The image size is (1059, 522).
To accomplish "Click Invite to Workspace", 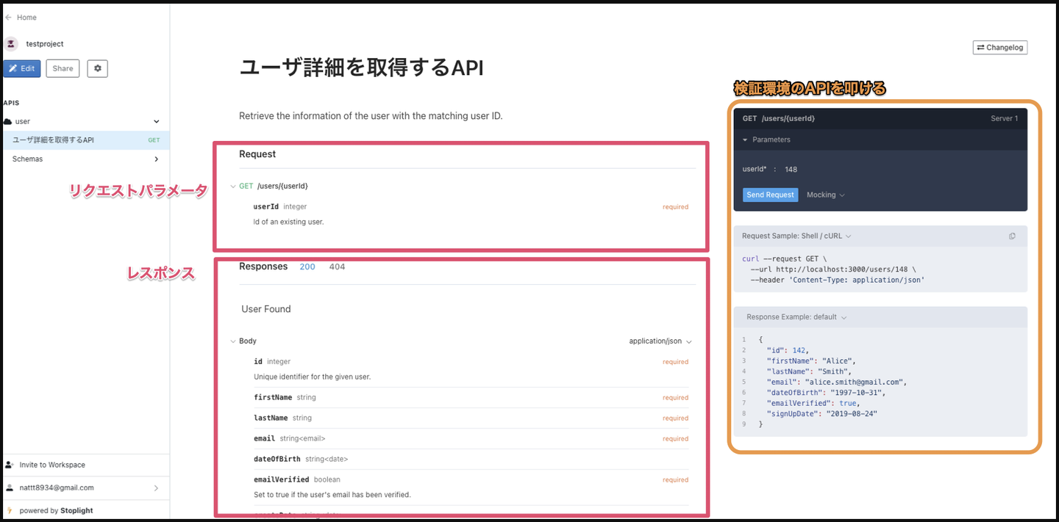I will 52,465.
